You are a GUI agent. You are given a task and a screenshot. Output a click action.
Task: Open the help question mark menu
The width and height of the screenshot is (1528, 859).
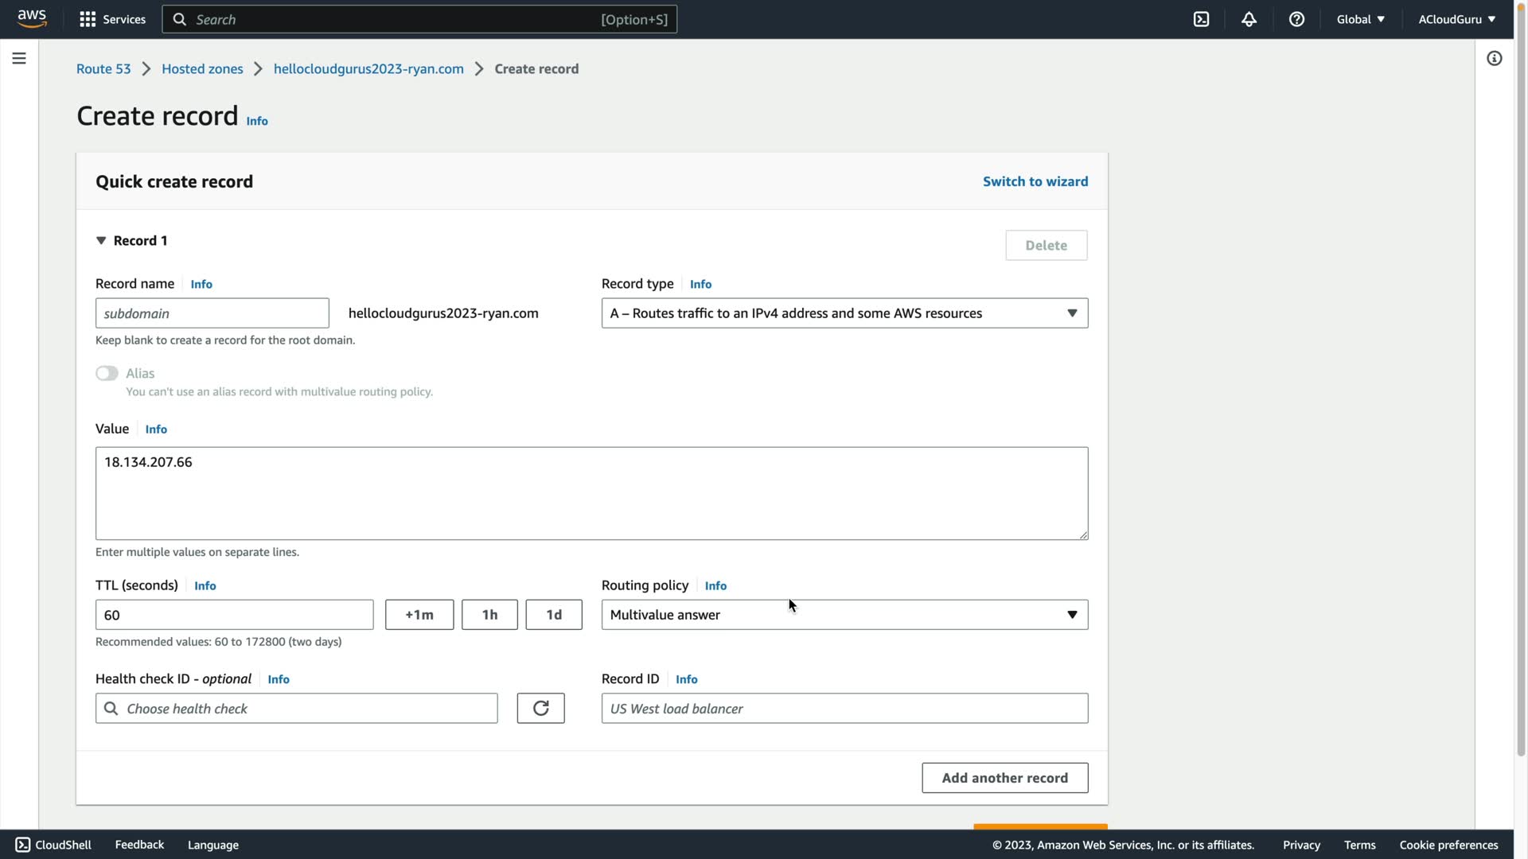click(x=1296, y=19)
